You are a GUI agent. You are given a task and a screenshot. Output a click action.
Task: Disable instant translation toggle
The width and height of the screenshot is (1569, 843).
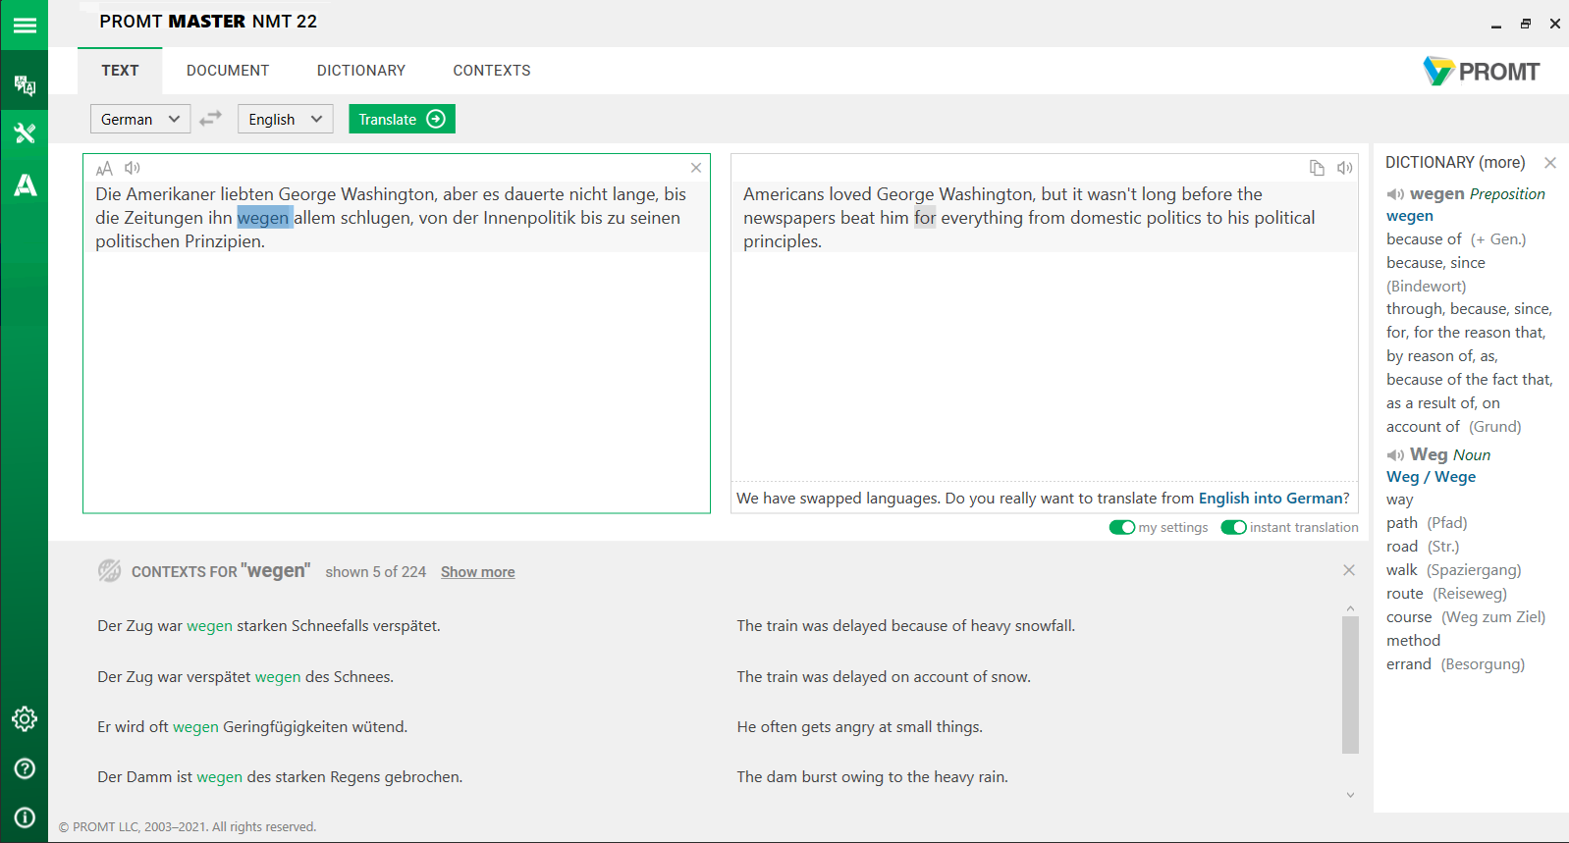click(x=1233, y=527)
